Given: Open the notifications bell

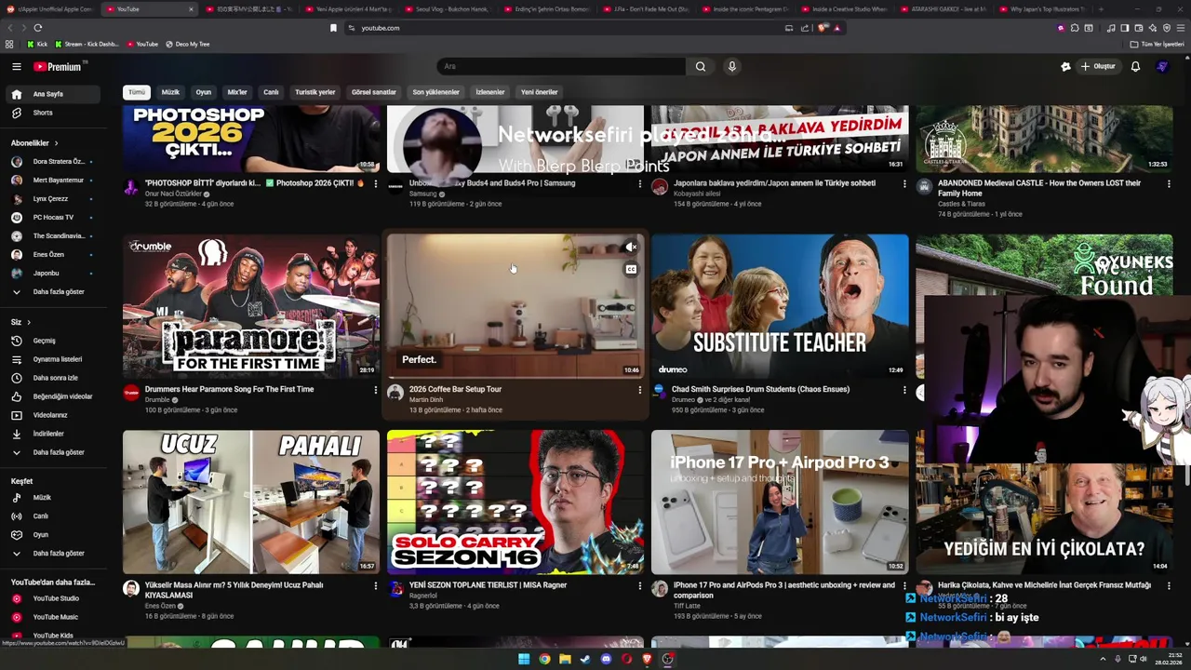Looking at the screenshot, I should [1135, 66].
